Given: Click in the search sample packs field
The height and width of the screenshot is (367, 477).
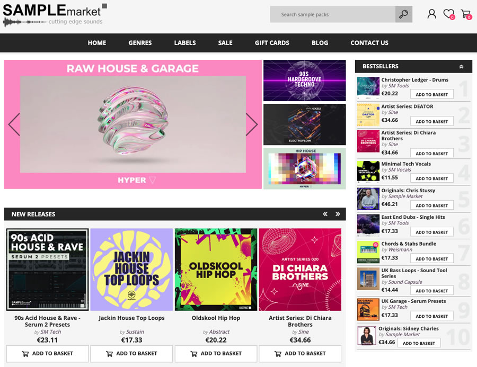Looking at the screenshot, I should pyautogui.click(x=332, y=14).
